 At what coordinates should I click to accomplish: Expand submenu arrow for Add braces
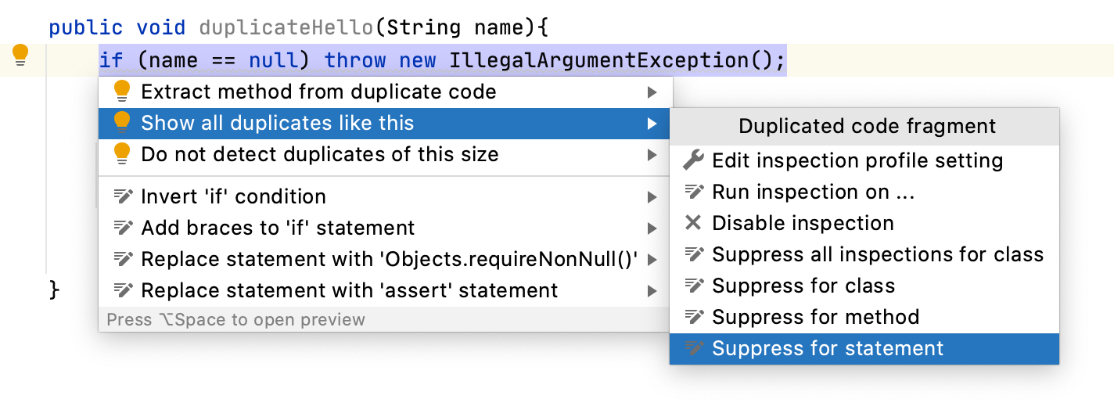point(652,228)
